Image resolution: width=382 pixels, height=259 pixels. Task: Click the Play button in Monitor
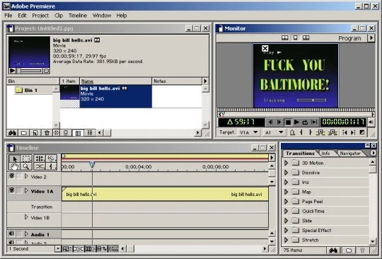pyautogui.click(x=296, y=122)
